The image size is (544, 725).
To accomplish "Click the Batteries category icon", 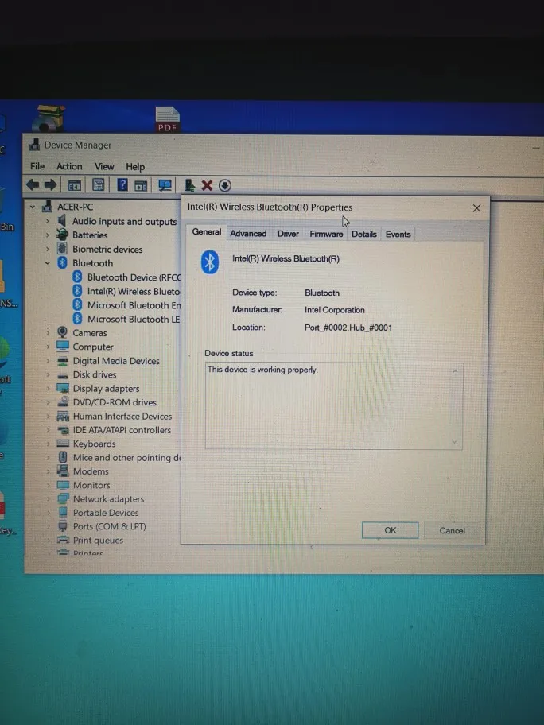I will [x=63, y=235].
